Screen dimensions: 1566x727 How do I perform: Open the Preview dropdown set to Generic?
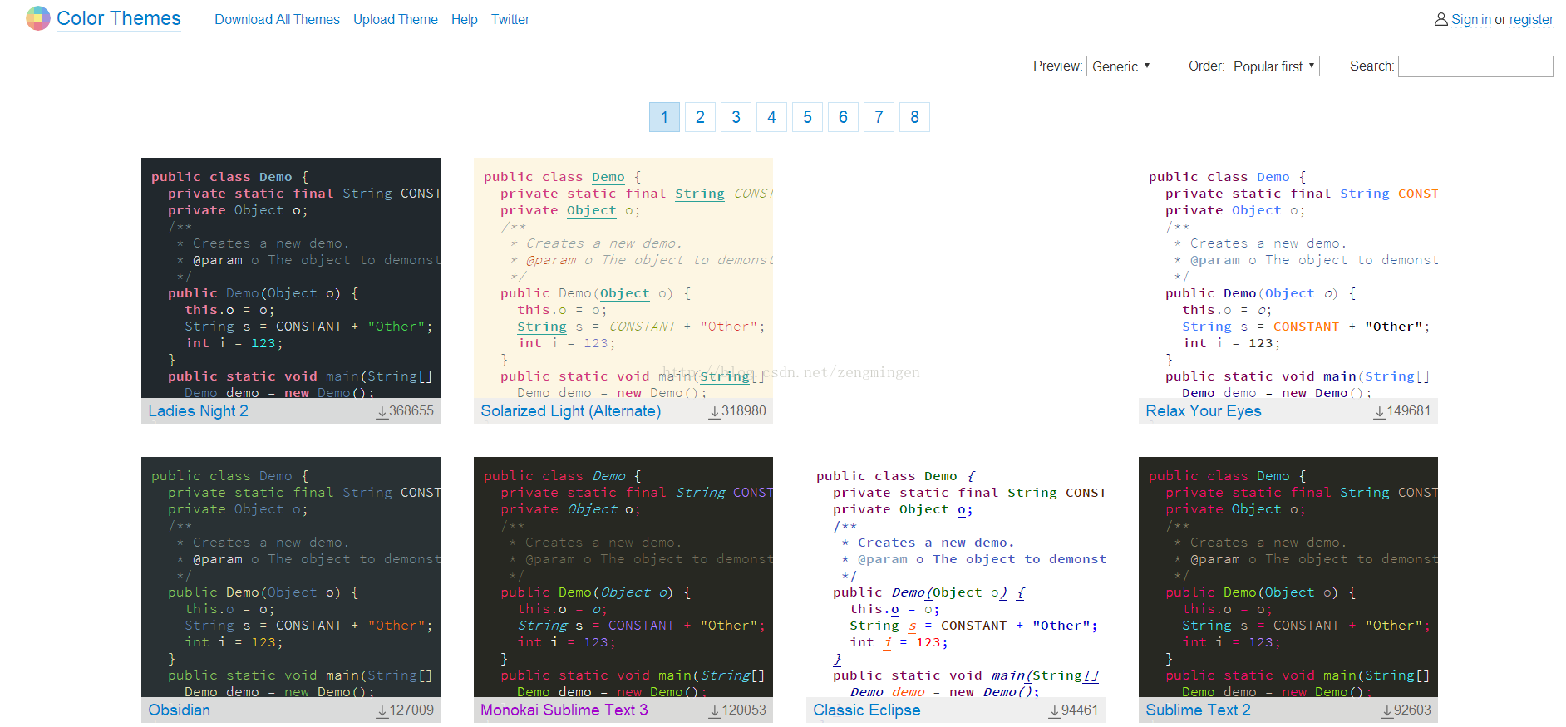tap(1120, 66)
